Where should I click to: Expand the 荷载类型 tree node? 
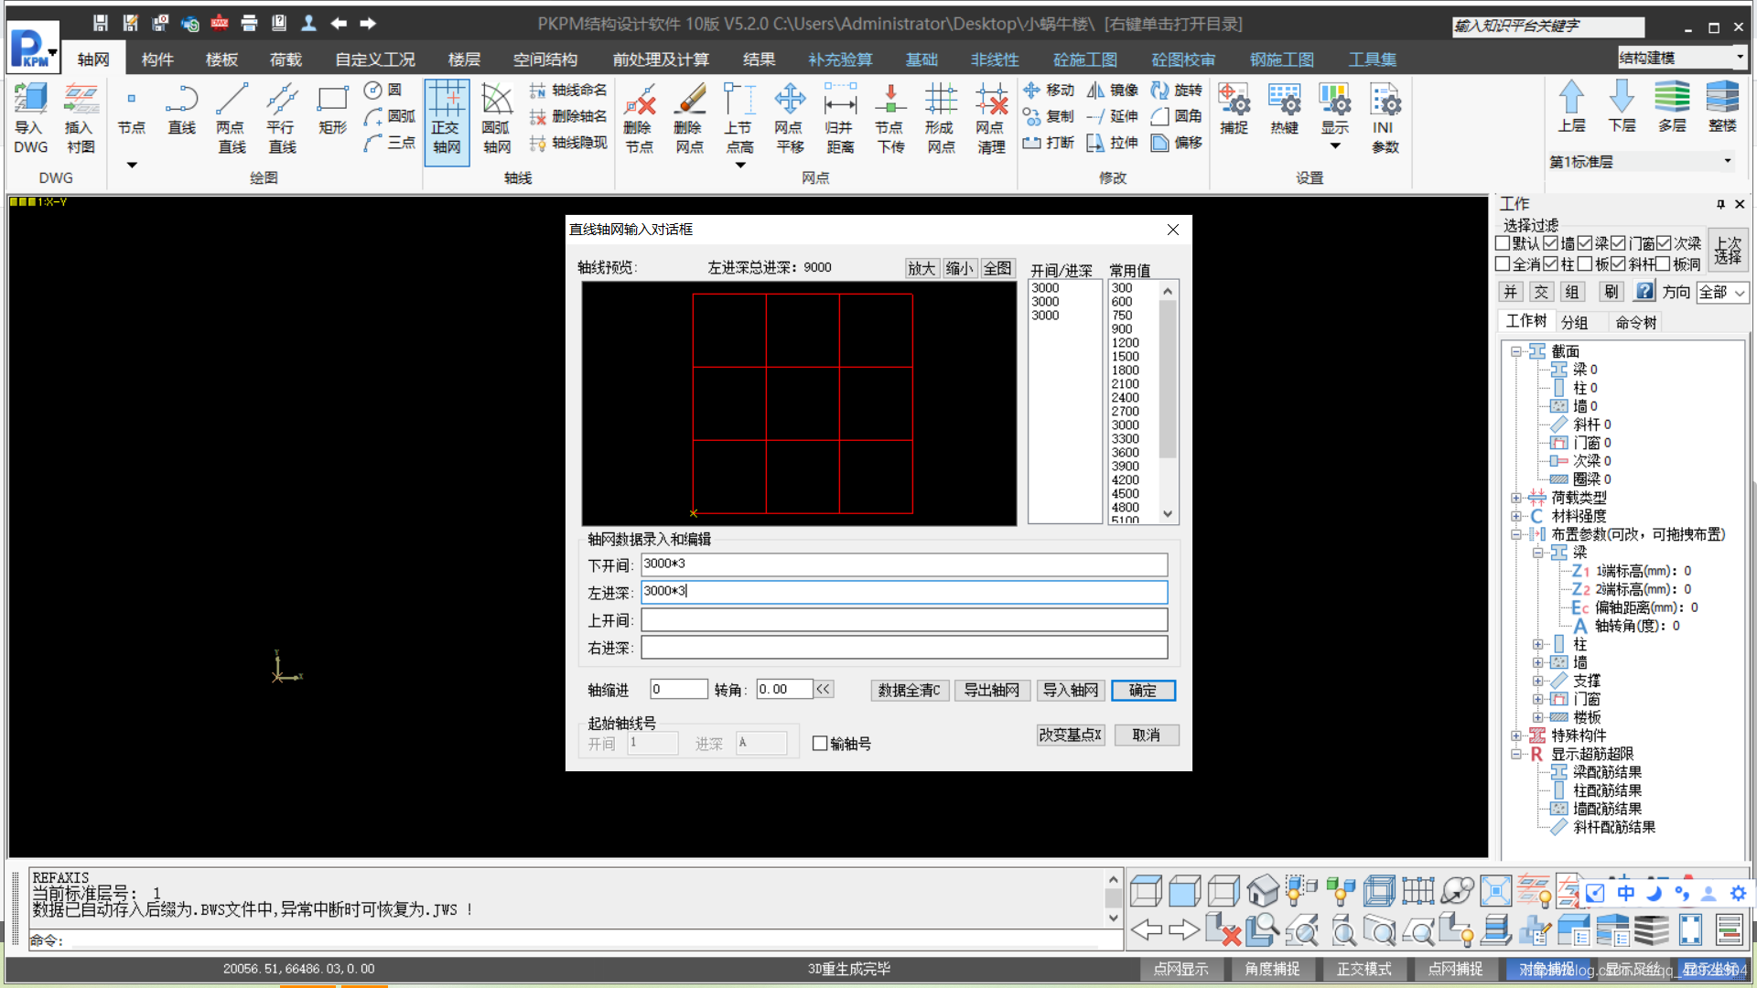(1516, 498)
